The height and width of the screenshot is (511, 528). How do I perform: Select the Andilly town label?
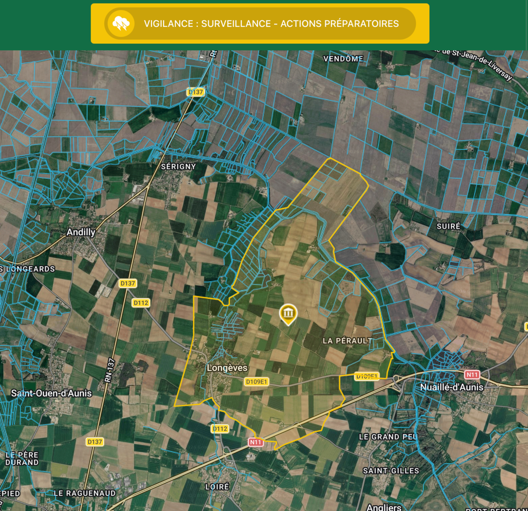[81, 232]
